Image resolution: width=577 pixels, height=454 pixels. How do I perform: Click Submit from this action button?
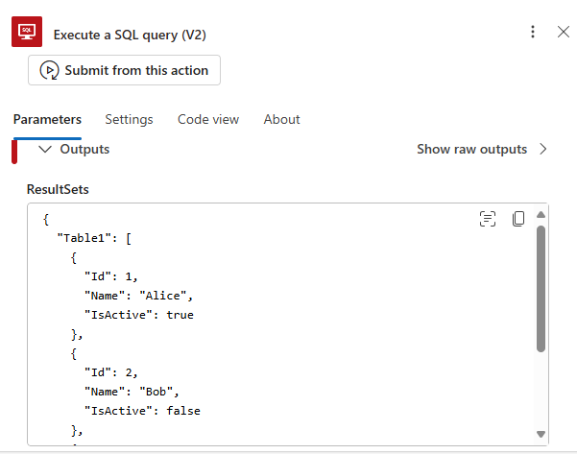[125, 70]
